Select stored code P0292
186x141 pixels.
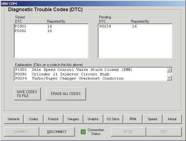tap(21, 31)
